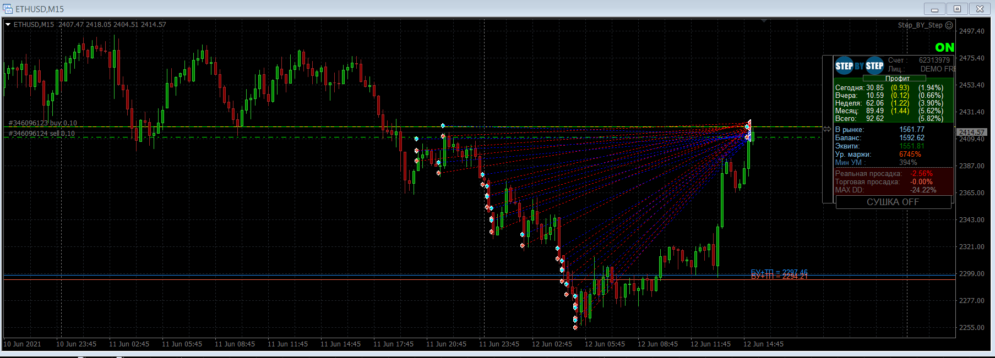
Task: Click the 2277.00 price scale label
Action: (x=972, y=301)
